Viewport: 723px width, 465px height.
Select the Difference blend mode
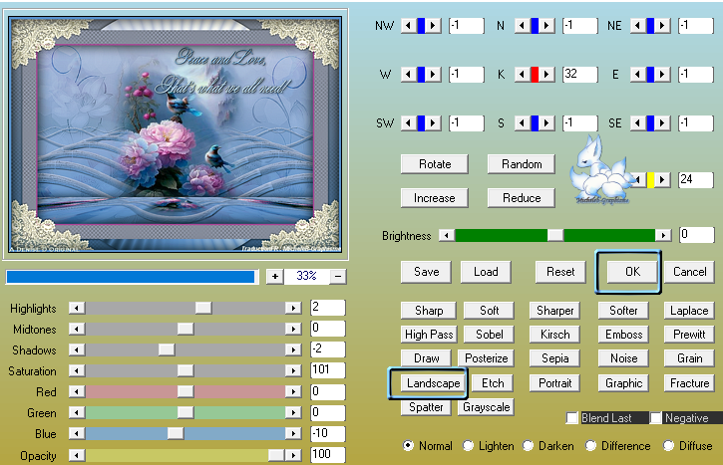click(590, 446)
